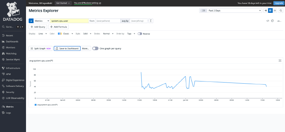The image size is (285, 132).
Task: Open the Past 2 Days time dropdown
Action: [x=230, y=11]
